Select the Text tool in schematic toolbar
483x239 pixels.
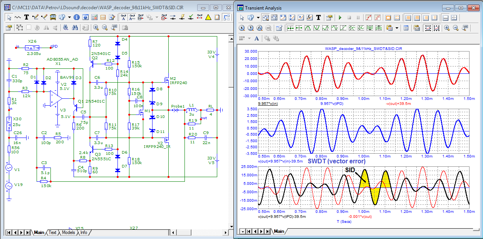27,17
